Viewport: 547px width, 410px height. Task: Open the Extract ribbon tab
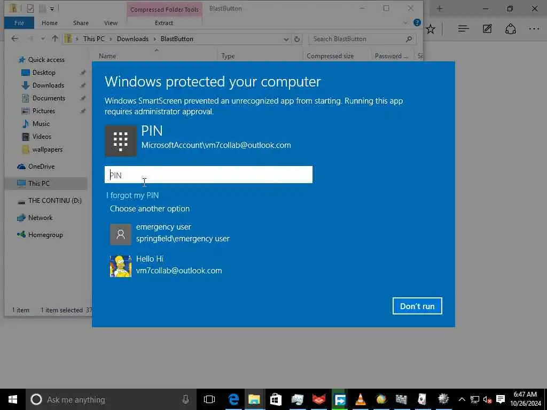pyautogui.click(x=164, y=22)
